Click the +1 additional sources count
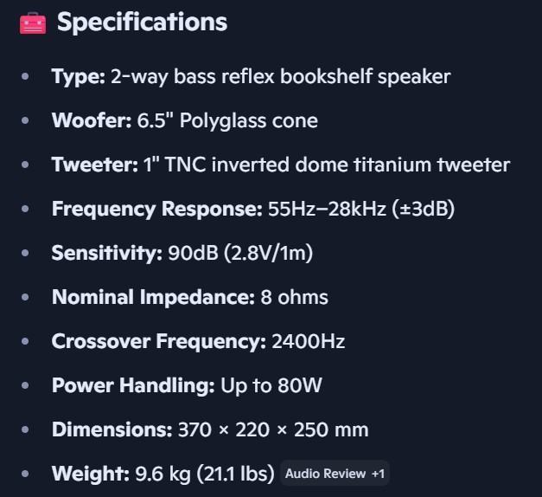Viewport: 542px width, 497px height. point(379,474)
